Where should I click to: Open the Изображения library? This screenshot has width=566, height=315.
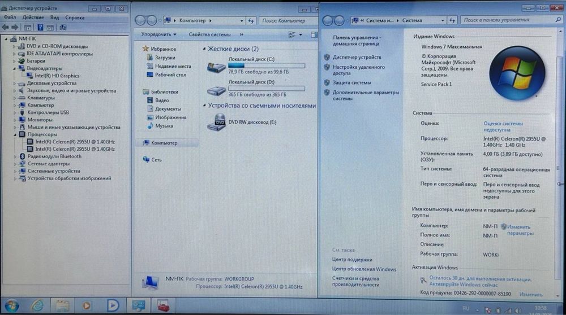[171, 117]
